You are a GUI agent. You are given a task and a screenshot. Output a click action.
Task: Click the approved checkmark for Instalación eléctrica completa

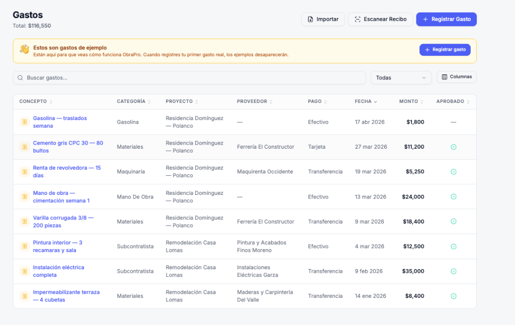(453, 271)
